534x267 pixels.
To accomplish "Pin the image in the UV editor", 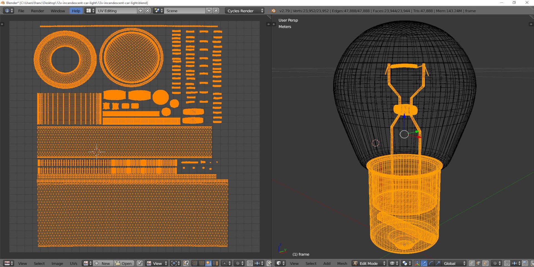I will (x=140, y=263).
